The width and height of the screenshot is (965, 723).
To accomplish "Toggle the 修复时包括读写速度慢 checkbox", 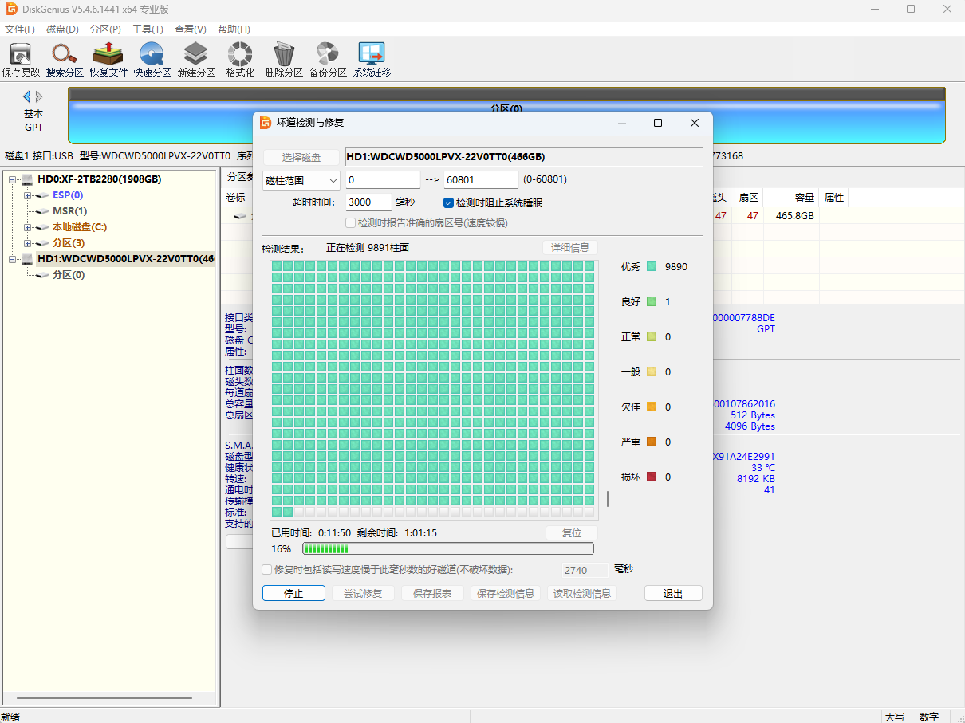I will coord(267,570).
